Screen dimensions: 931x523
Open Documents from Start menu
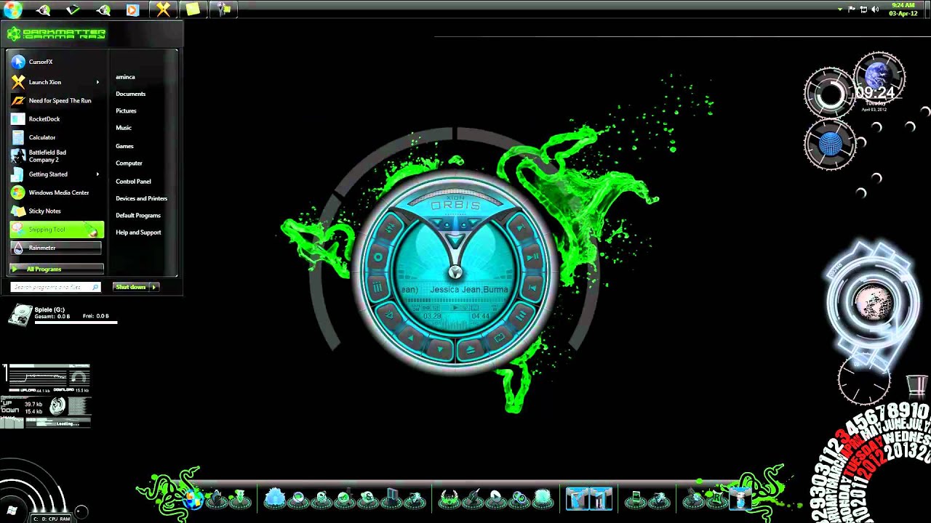coord(131,94)
